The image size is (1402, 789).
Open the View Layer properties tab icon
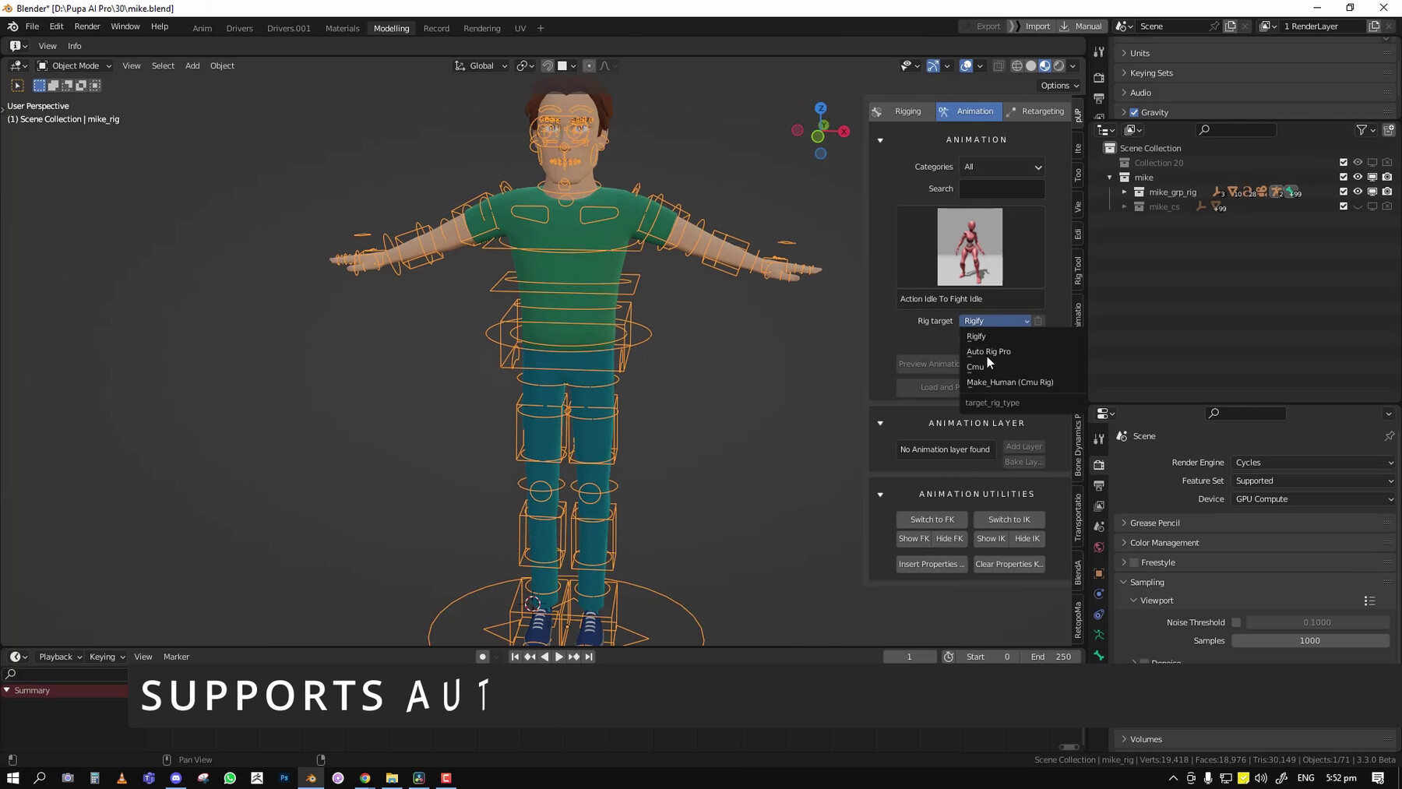1099,506
